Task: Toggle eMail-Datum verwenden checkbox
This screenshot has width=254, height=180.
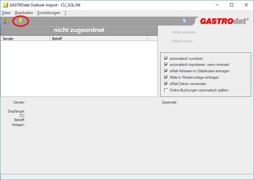Action: (x=166, y=84)
